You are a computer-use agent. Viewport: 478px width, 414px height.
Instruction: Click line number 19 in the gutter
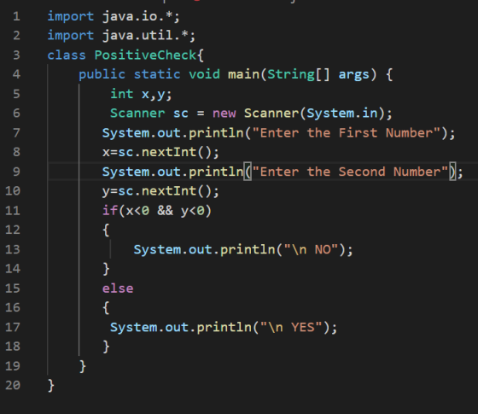(13, 366)
